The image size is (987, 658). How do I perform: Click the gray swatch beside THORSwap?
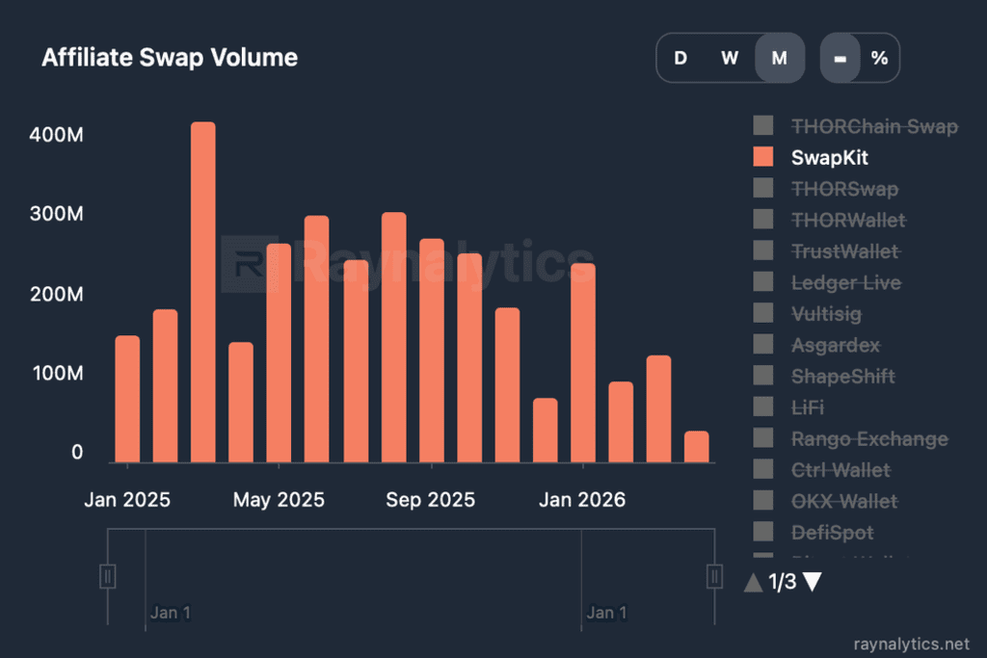(762, 189)
